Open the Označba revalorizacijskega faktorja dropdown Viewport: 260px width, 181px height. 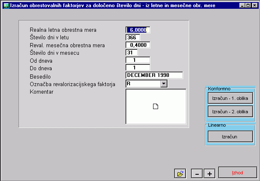164,84
